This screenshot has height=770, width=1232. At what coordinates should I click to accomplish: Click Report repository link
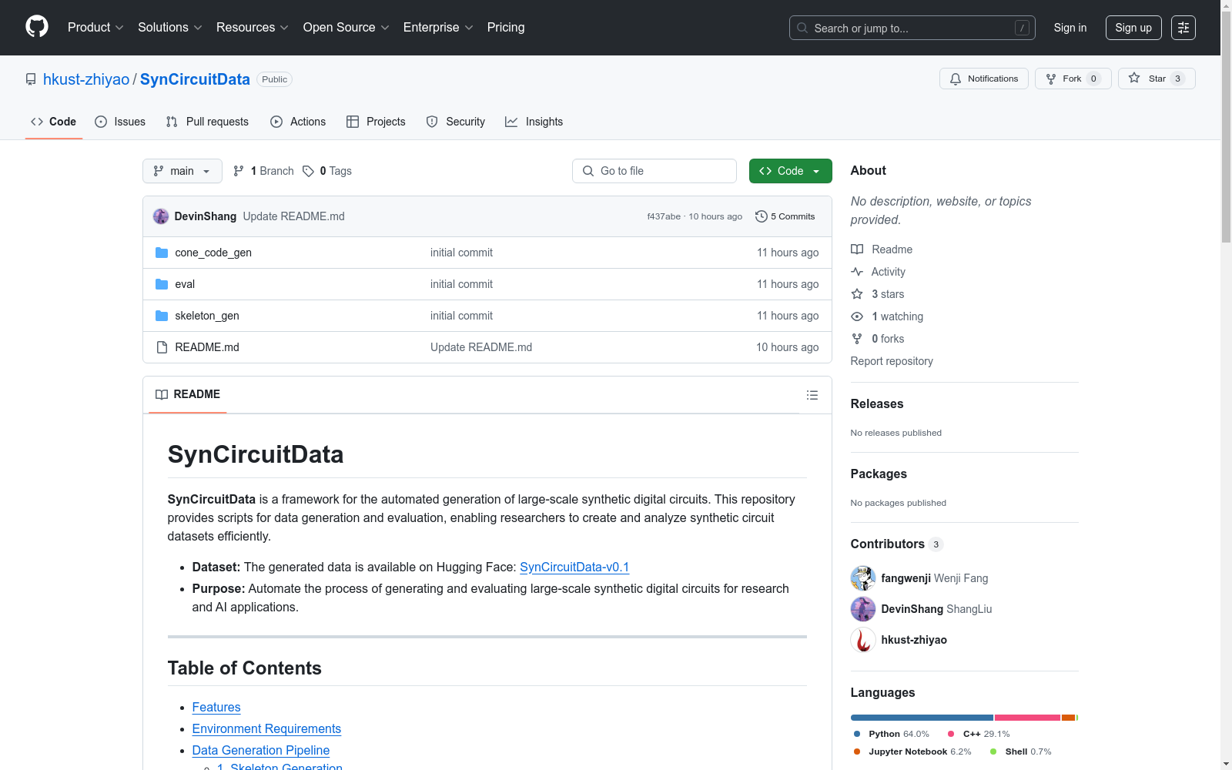coord(892,361)
